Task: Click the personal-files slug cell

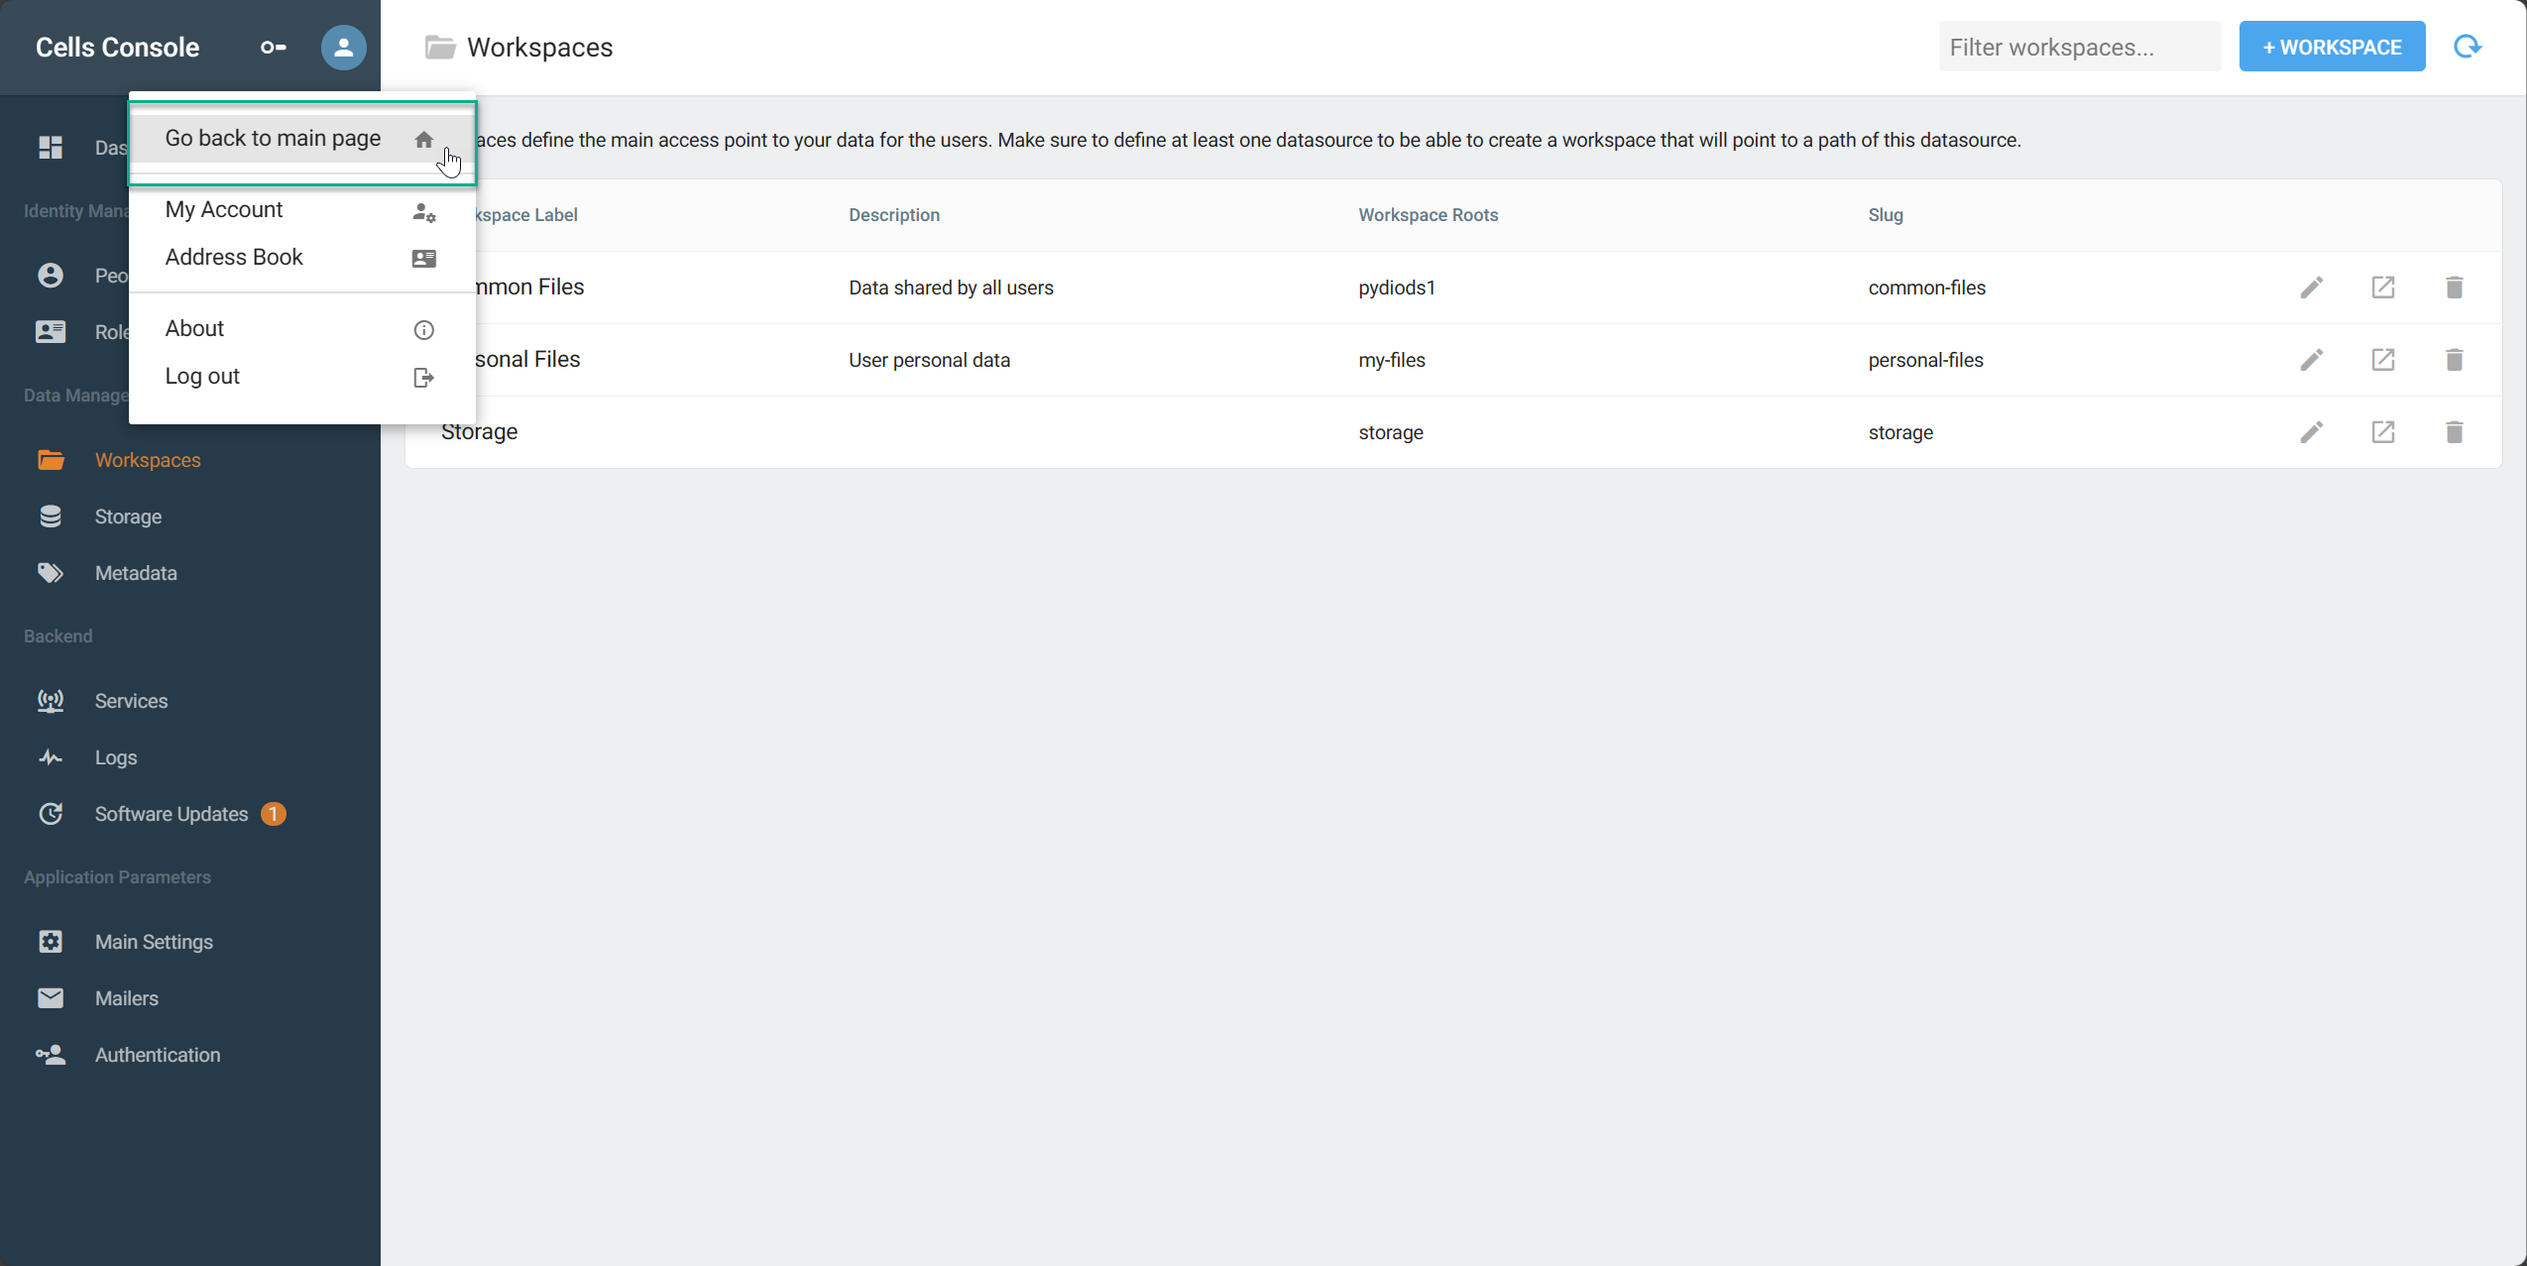Action: click(x=1925, y=360)
